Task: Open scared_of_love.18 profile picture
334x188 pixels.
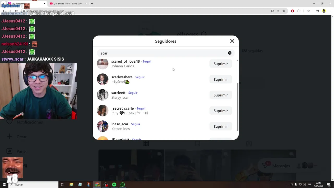Action: 103,64
